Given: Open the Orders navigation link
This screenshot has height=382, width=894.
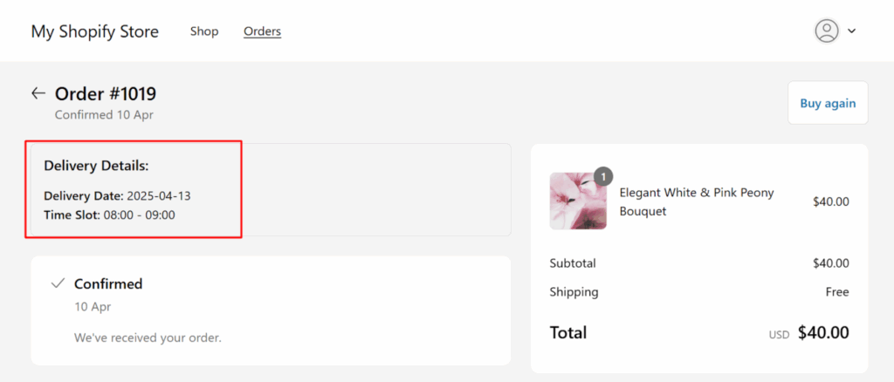Looking at the screenshot, I should pos(262,31).
